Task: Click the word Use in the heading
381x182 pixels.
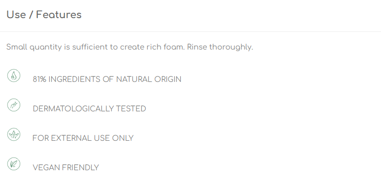Action: (x=16, y=15)
